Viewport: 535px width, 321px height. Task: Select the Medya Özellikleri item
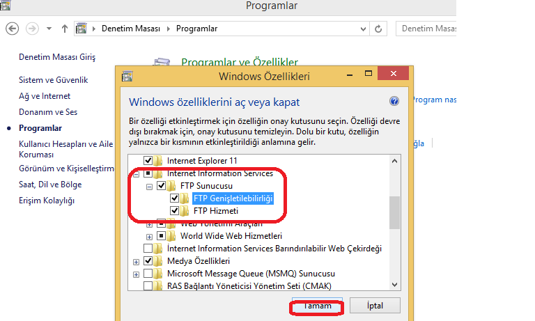tap(199, 261)
